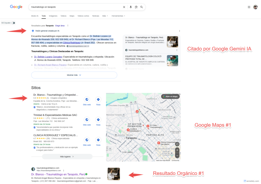Select the Imágenes tab
This screenshot has width=261, height=184.
pos(53,16)
